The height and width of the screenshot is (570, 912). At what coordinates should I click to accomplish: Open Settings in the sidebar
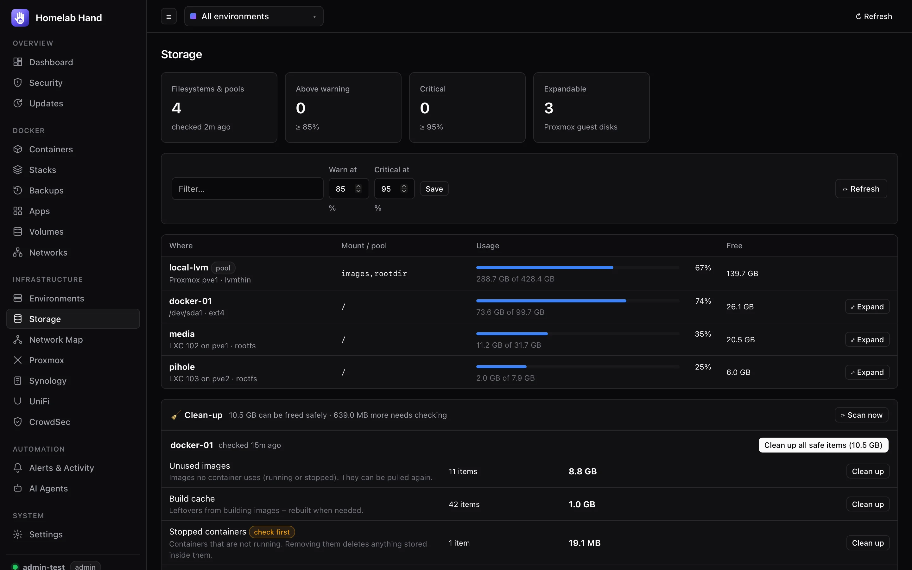[73, 534]
